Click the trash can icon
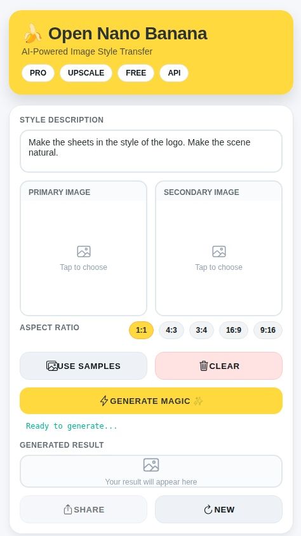 pos(204,366)
